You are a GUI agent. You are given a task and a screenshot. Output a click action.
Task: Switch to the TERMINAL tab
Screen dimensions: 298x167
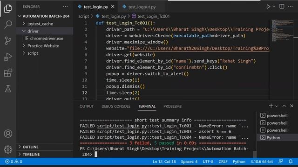pos(147,106)
